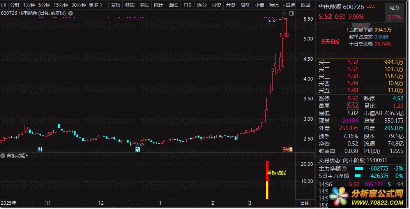Click the 收益(三) value 0.030
410x209 pixels.
351,151
